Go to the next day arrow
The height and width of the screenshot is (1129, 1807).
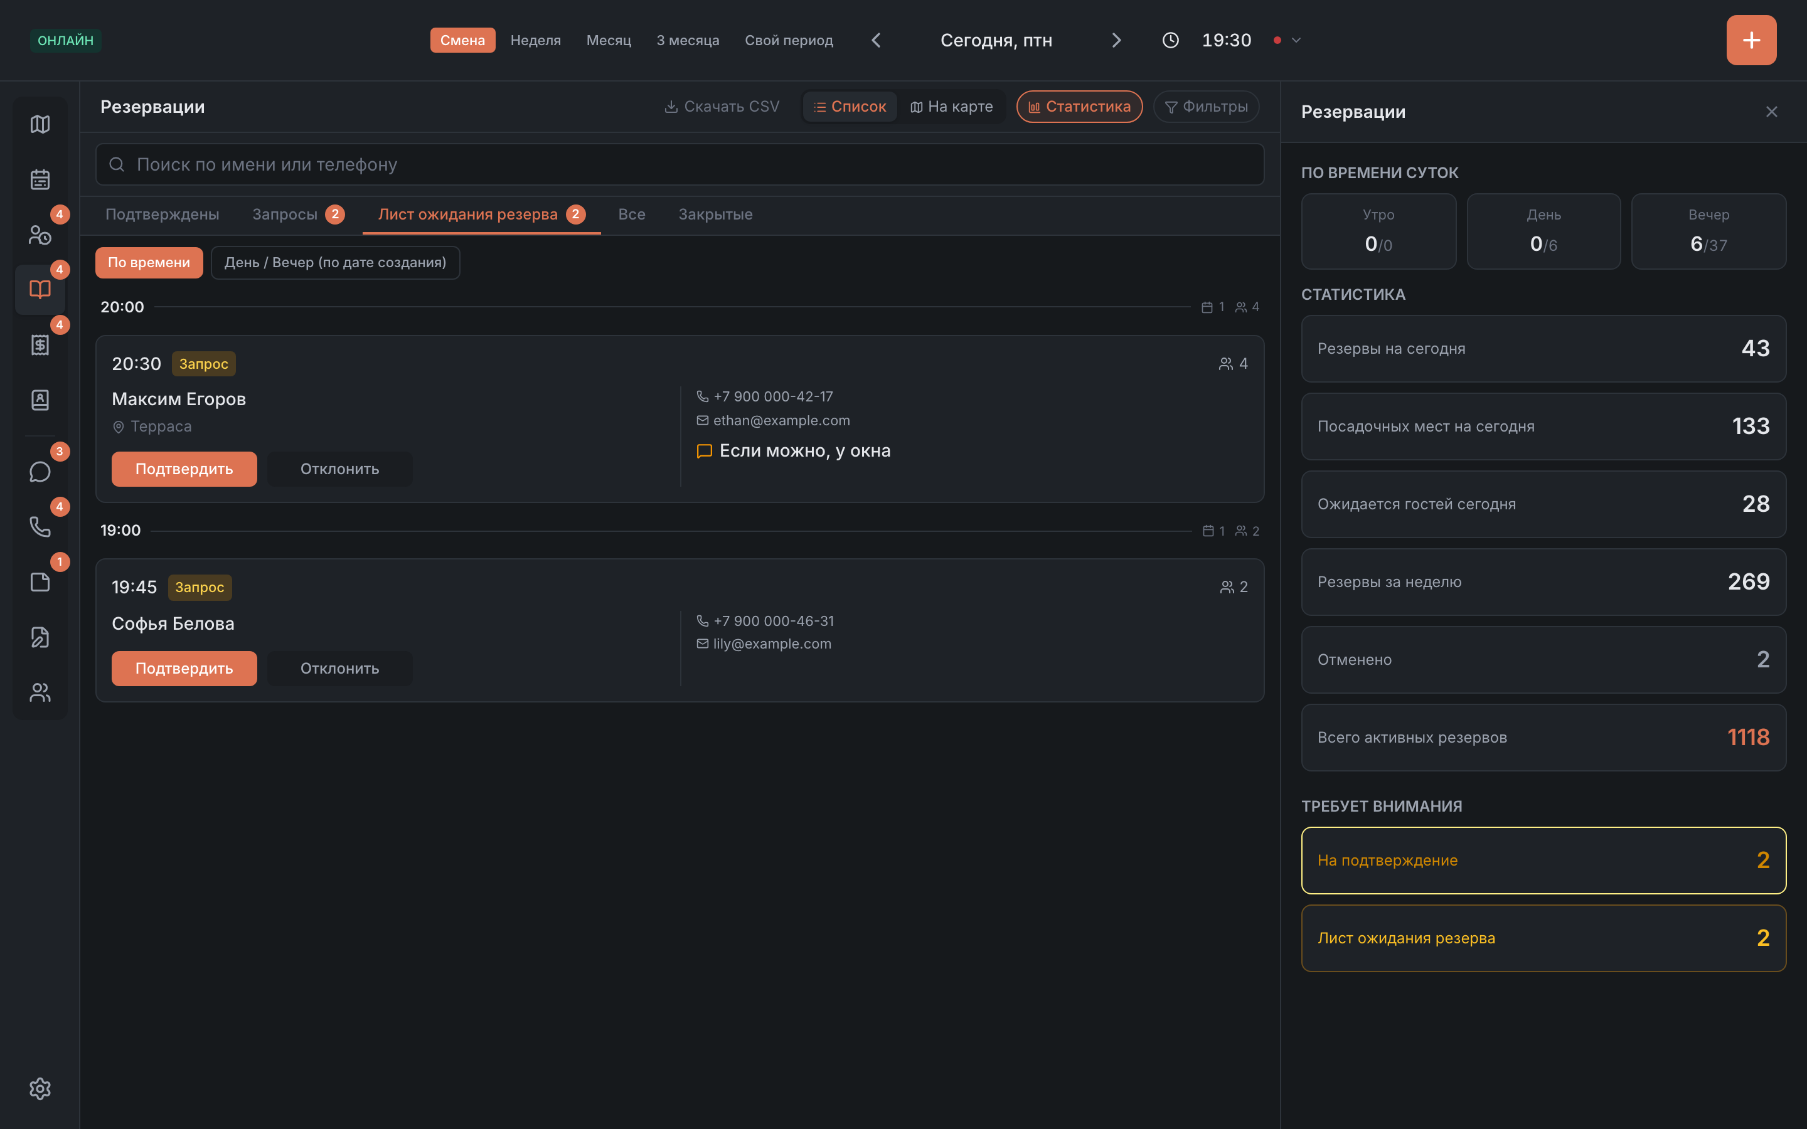(1116, 40)
